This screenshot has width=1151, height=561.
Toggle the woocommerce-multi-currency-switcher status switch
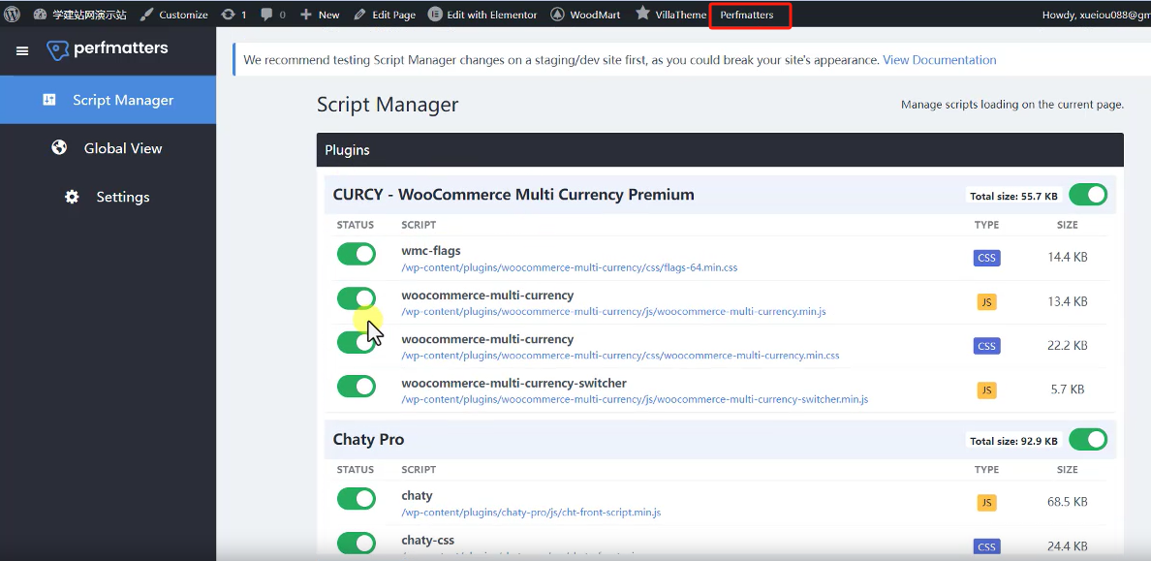point(356,387)
